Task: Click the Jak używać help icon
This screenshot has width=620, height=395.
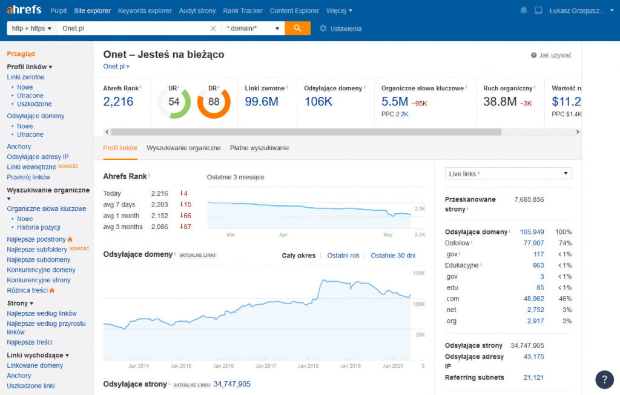Action: pos(534,55)
